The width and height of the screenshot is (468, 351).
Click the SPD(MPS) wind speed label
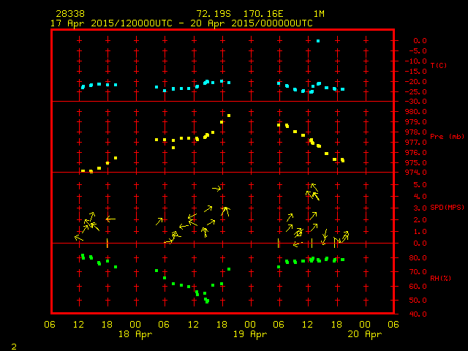click(x=445, y=208)
